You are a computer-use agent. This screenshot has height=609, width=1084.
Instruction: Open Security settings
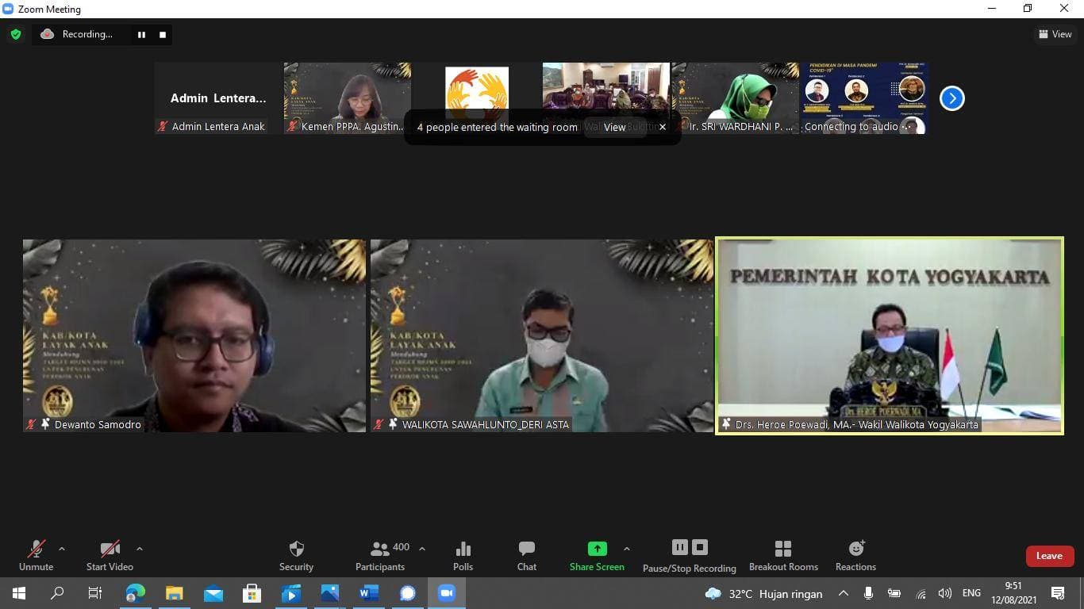(296, 555)
